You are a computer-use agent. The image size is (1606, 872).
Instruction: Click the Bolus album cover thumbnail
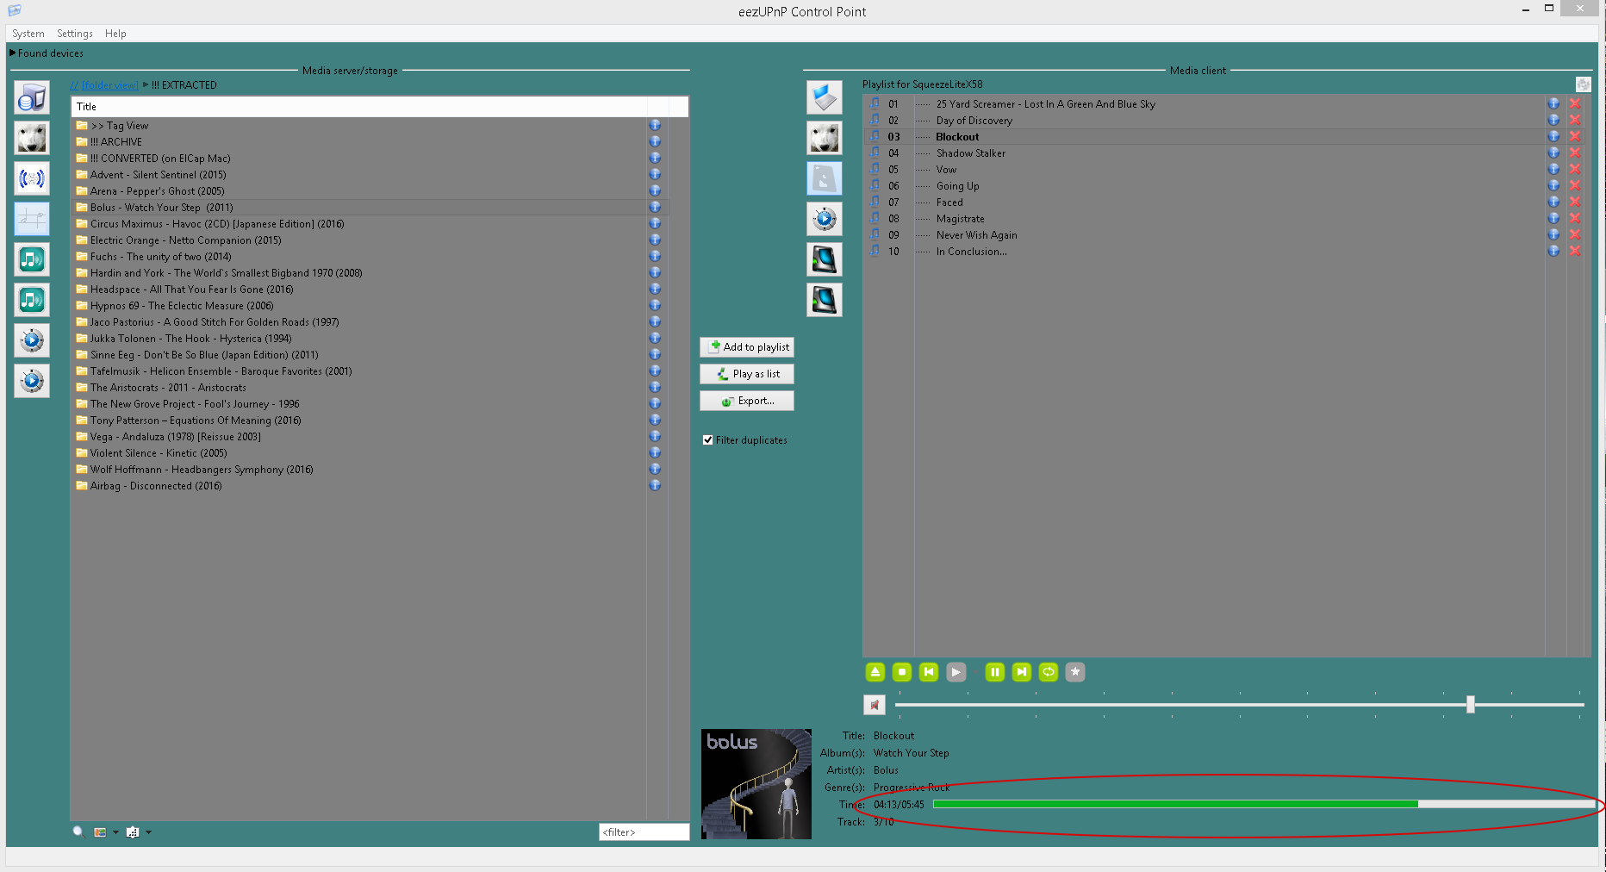[x=756, y=784]
